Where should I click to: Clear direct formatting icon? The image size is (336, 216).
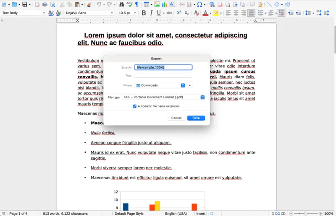(196, 13)
